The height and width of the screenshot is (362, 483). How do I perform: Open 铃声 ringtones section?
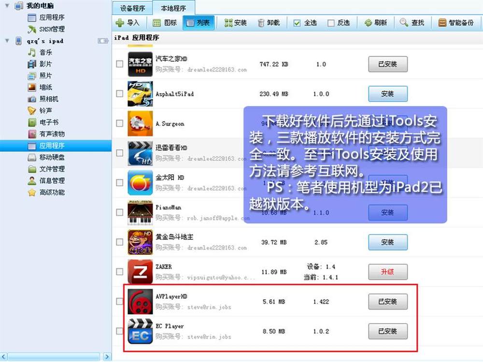[x=40, y=111]
